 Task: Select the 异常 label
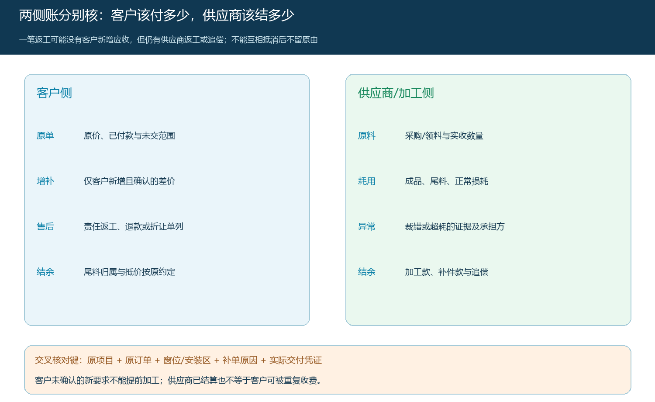pyautogui.click(x=367, y=227)
